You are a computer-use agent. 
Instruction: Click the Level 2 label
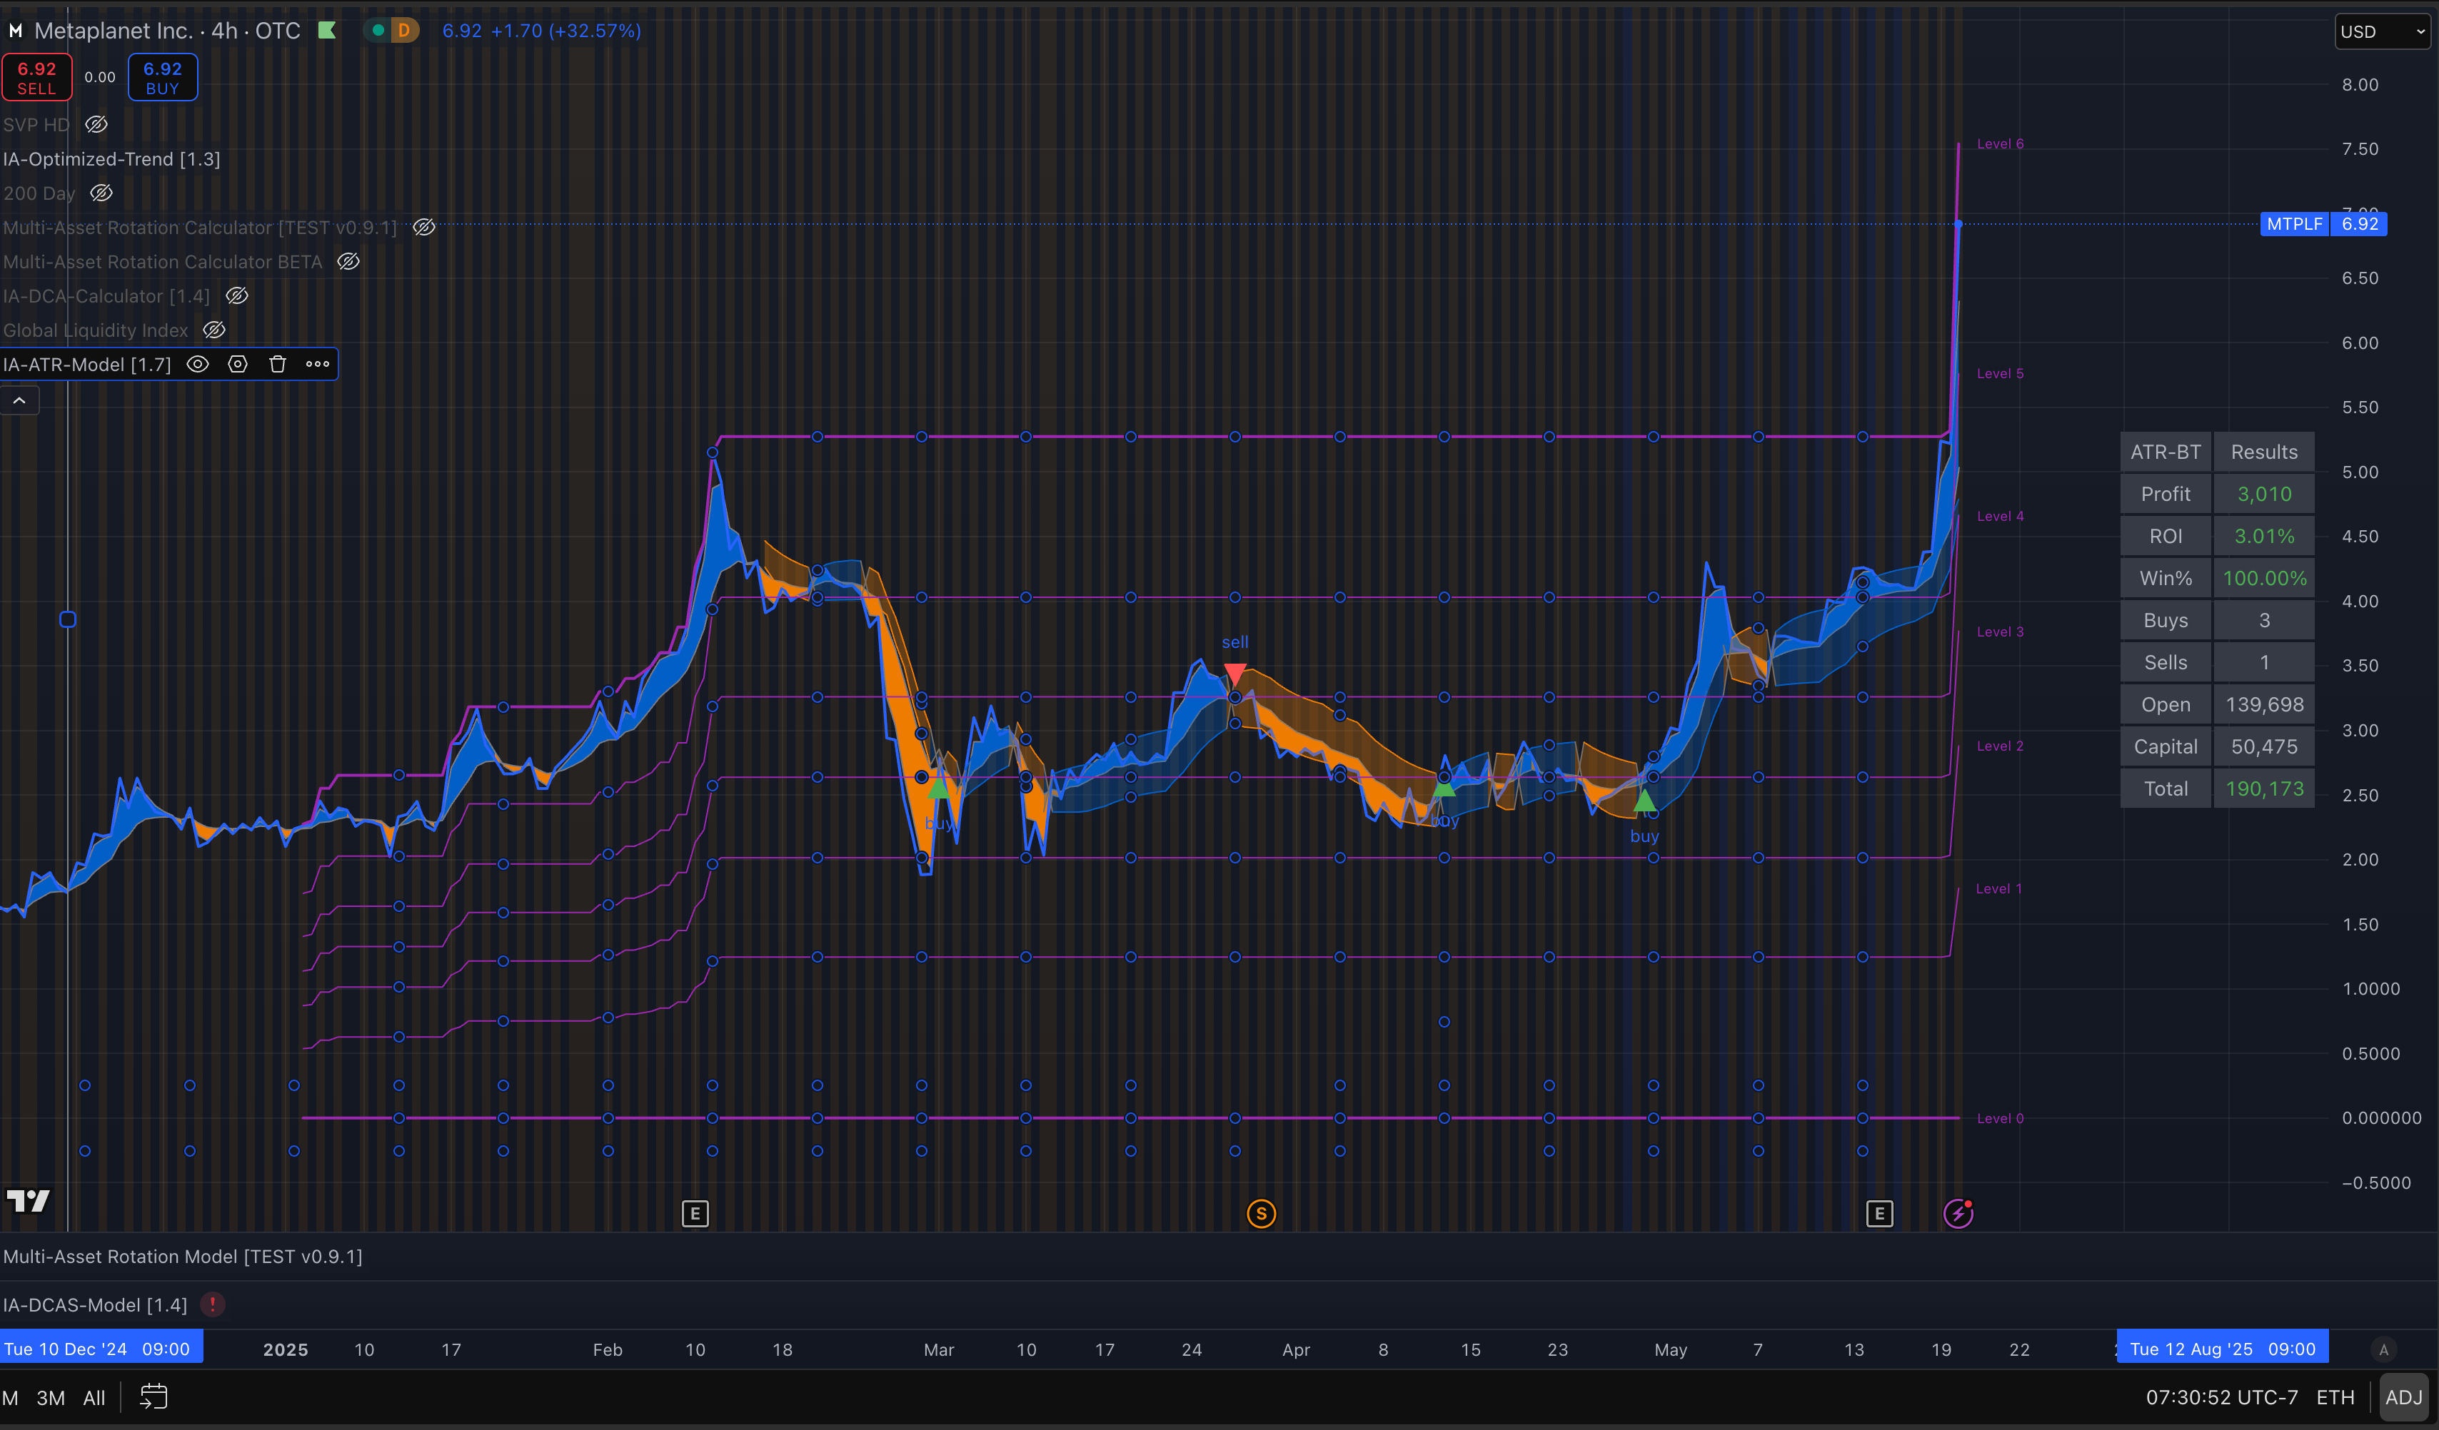tap(2000, 745)
